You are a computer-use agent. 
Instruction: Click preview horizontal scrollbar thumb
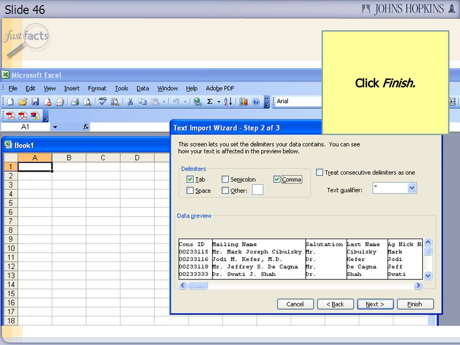pyautogui.click(x=197, y=286)
